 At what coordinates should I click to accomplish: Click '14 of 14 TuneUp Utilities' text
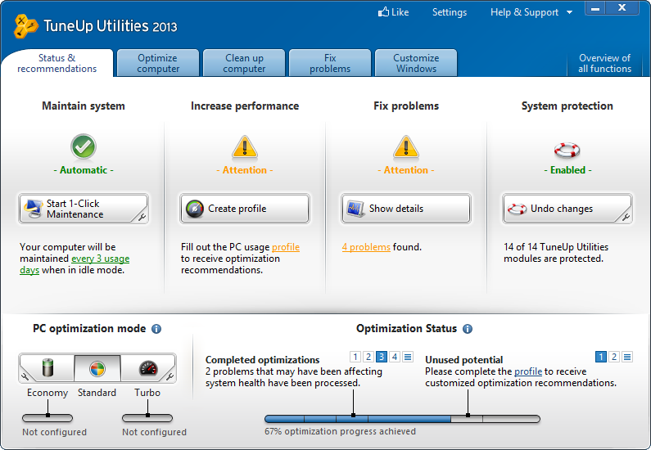556,247
